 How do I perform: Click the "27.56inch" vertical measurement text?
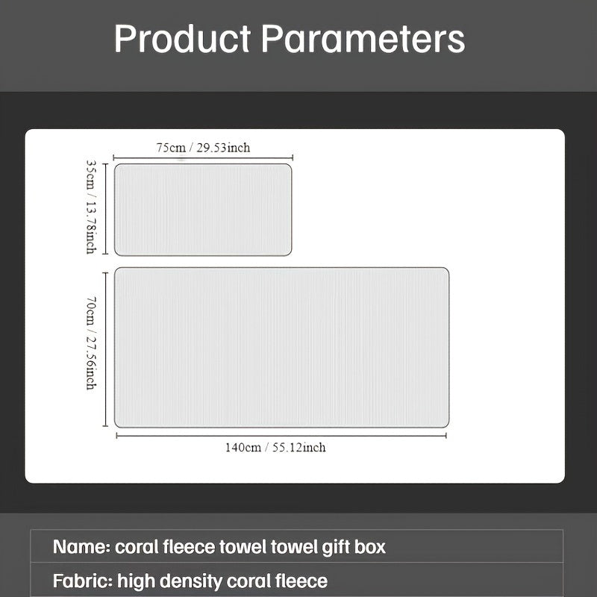click(91, 363)
